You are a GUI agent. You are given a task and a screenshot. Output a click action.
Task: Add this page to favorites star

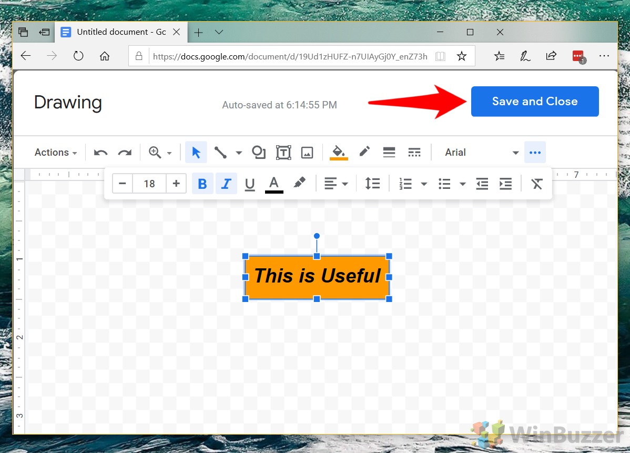tap(462, 56)
